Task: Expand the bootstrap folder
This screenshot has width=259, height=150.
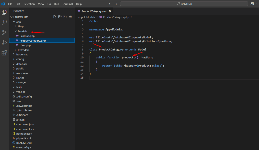Action: point(22,54)
